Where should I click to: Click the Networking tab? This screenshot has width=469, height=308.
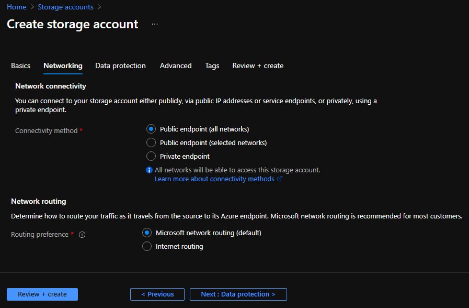point(63,65)
